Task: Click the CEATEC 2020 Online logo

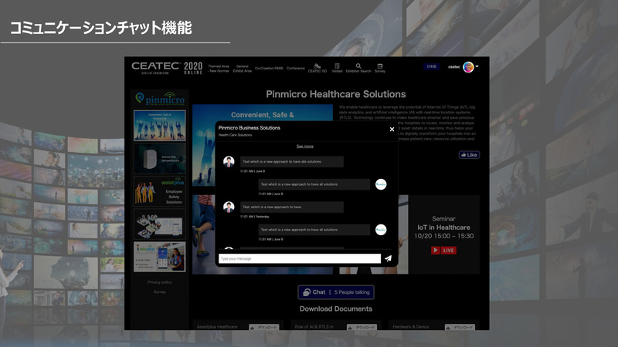Action: (x=167, y=68)
